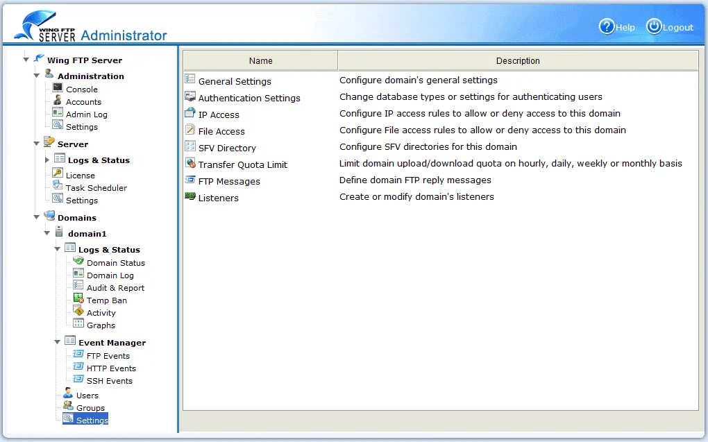Click the FTP Events icon

click(x=78, y=353)
